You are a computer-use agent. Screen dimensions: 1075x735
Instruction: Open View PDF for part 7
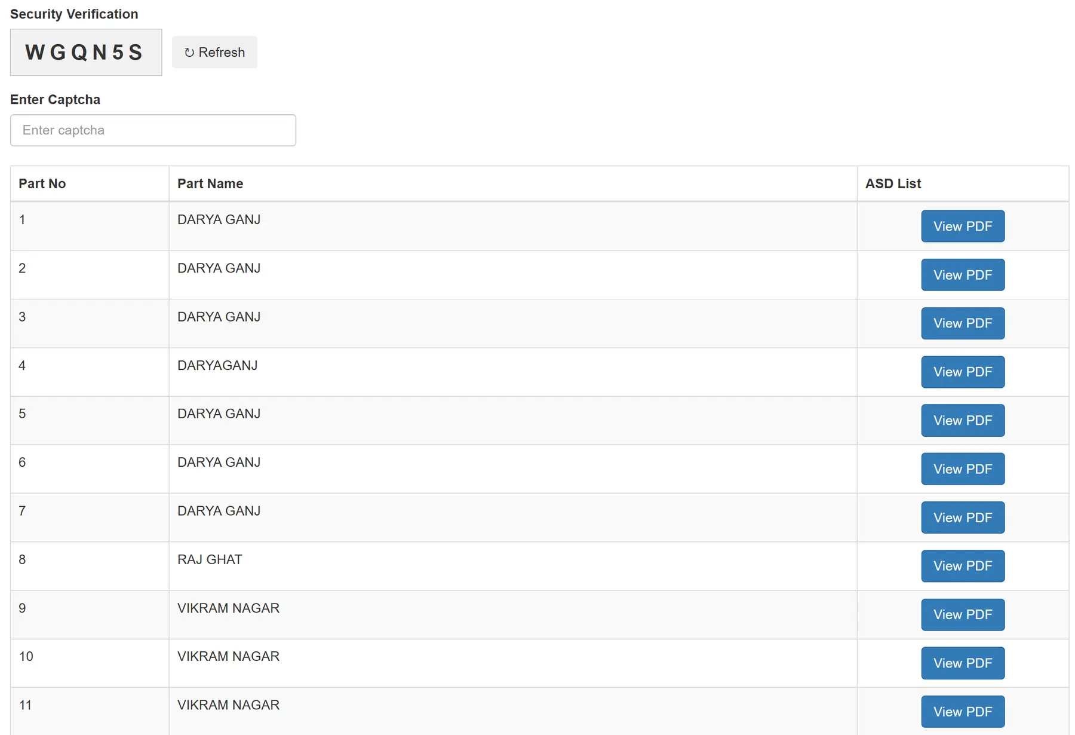963,517
